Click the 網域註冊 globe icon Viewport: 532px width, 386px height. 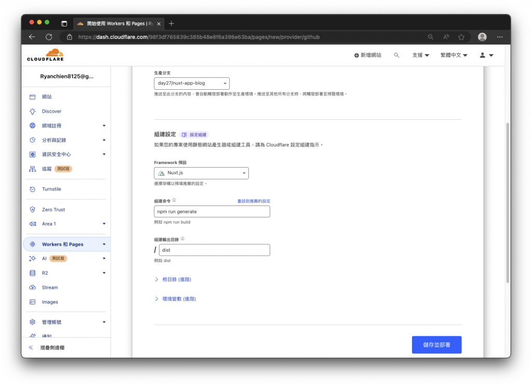pos(33,126)
